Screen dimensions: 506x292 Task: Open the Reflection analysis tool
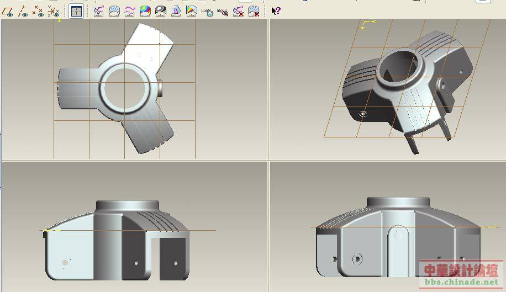(160, 10)
